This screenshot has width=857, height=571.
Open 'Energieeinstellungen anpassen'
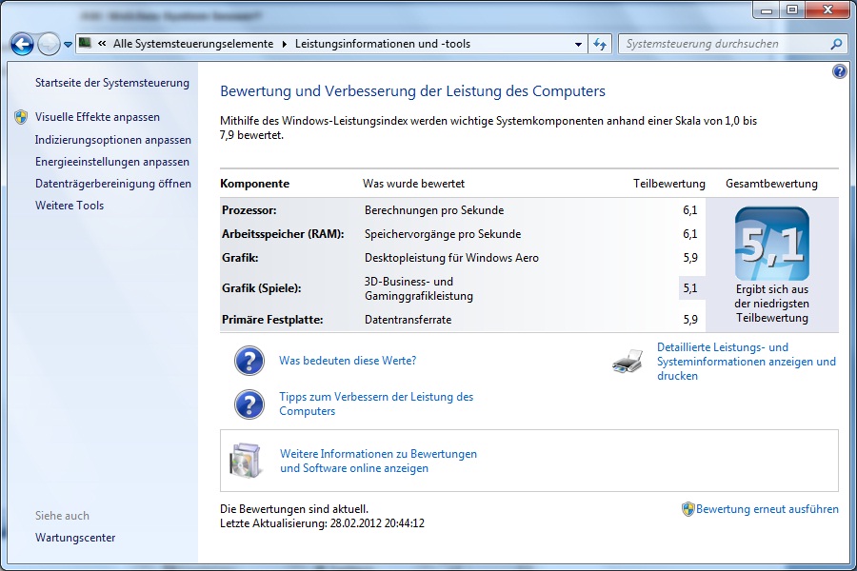click(x=112, y=162)
